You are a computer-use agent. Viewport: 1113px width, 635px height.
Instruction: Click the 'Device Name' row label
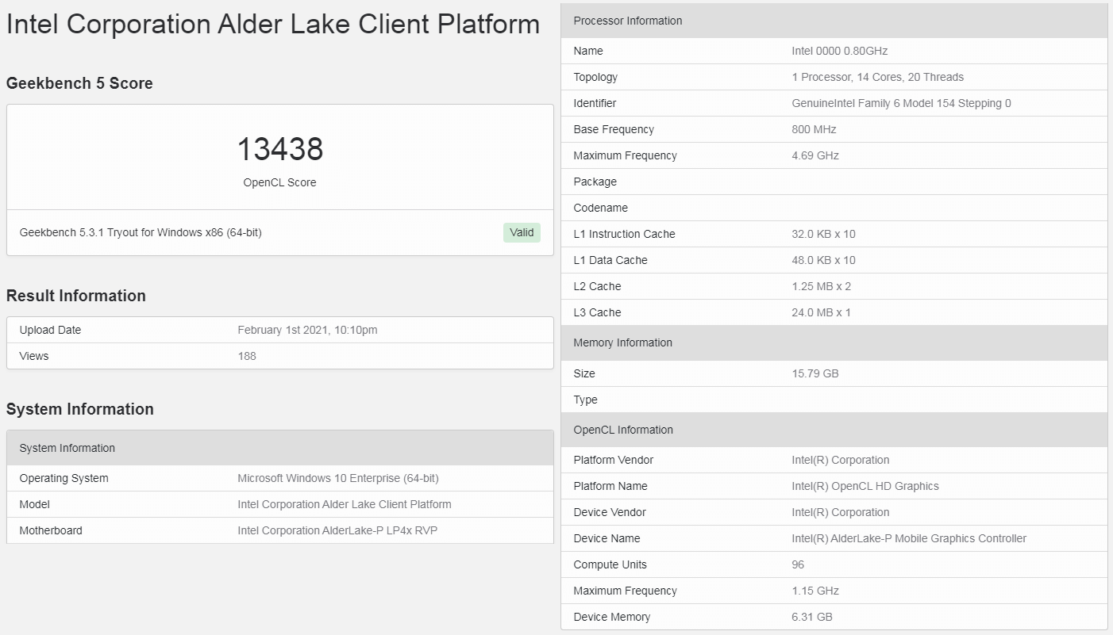pos(607,538)
